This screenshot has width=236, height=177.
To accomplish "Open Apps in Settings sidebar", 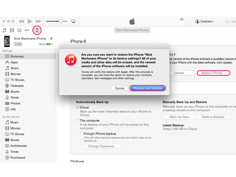I will point(28,62).
